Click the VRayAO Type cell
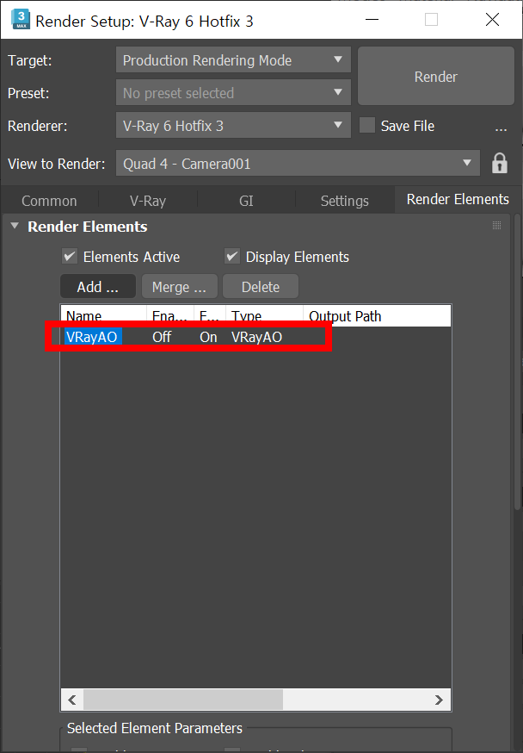The height and width of the screenshot is (753, 523). click(256, 337)
